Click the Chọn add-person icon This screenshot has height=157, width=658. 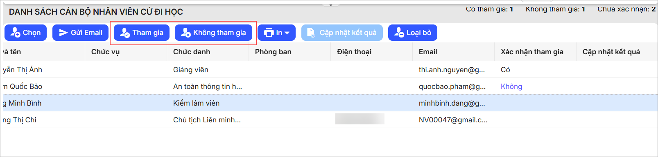point(15,33)
